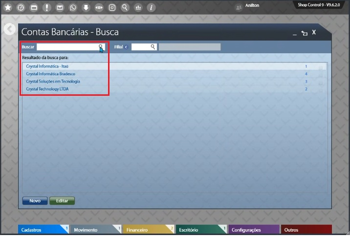
Task: Click the Novo button
Action: coord(35,201)
